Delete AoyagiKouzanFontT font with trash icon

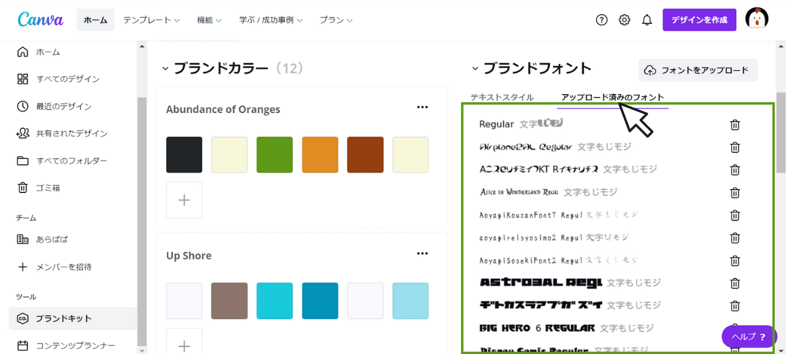coord(734,215)
